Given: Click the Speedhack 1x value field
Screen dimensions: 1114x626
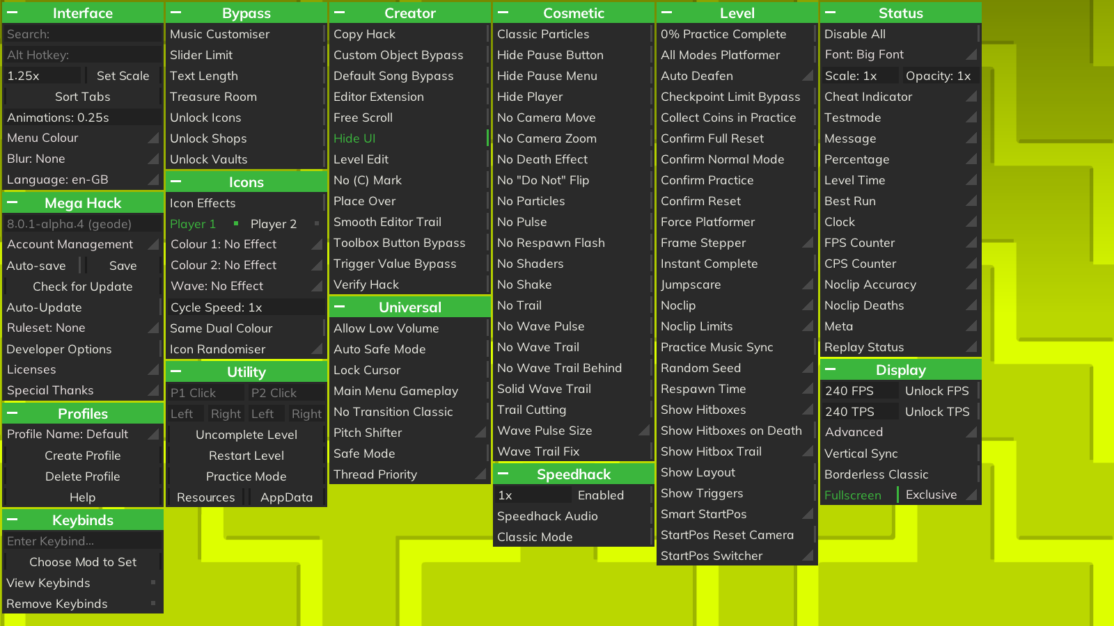Looking at the screenshot, I should [533, 495].
